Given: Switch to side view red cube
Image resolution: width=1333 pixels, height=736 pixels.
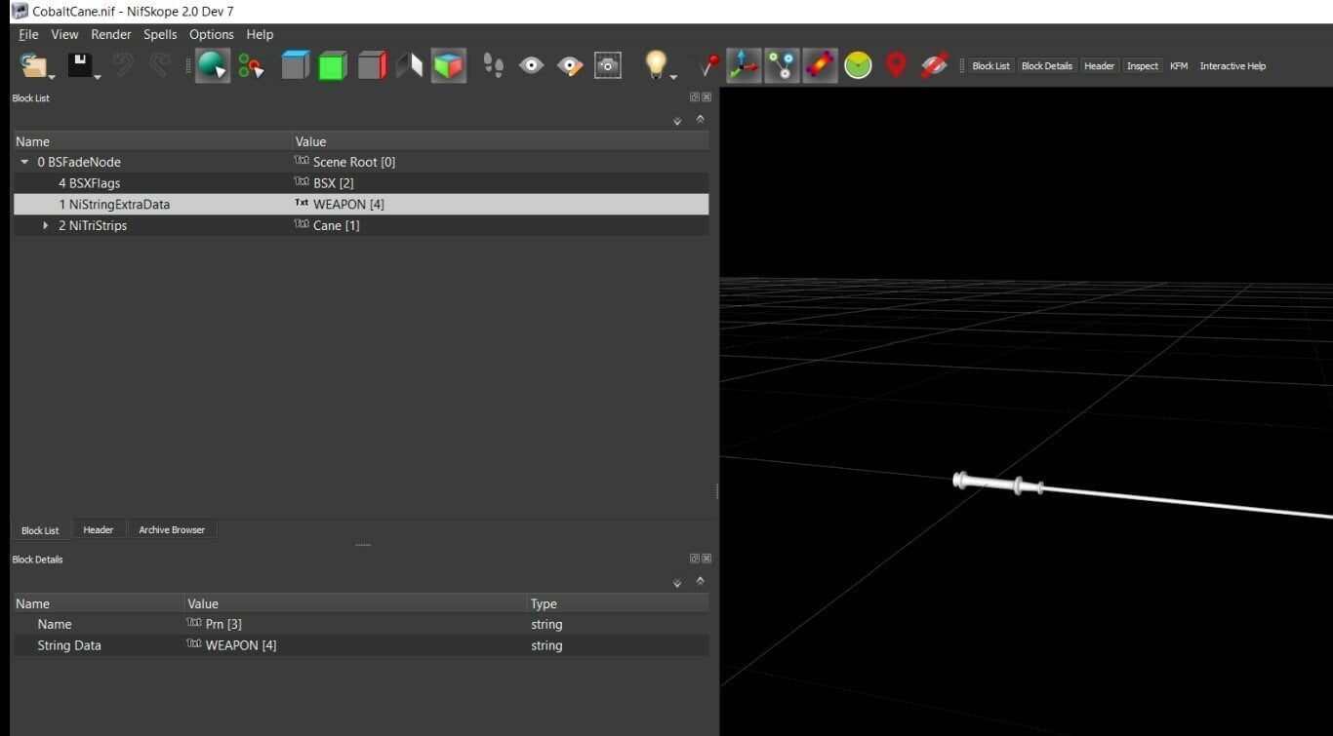Looking at the screenshot, I should pyautogui.click(x=372, y=65).
